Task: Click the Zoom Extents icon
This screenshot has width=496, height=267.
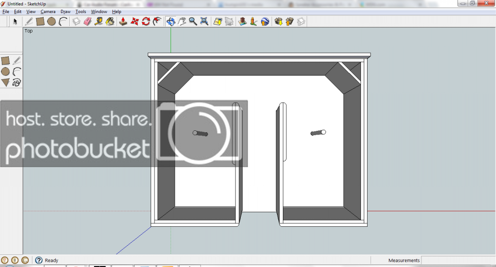Action: point(204,21)
